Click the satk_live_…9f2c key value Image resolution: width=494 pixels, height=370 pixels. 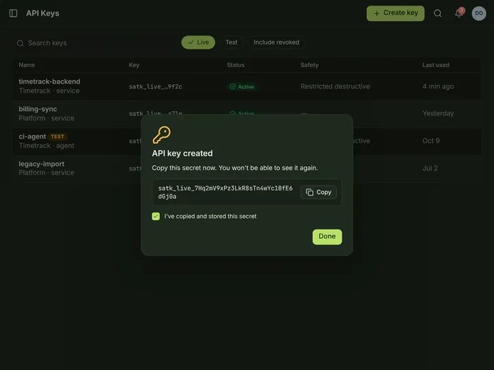point(155,86)
